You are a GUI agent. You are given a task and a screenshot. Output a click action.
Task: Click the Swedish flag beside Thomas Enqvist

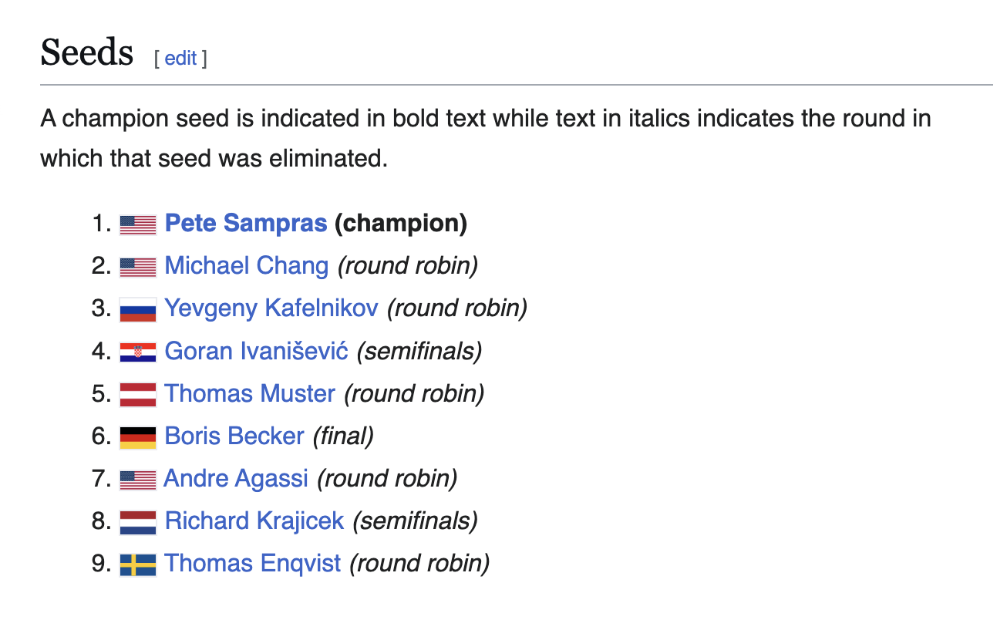point(138,564)
